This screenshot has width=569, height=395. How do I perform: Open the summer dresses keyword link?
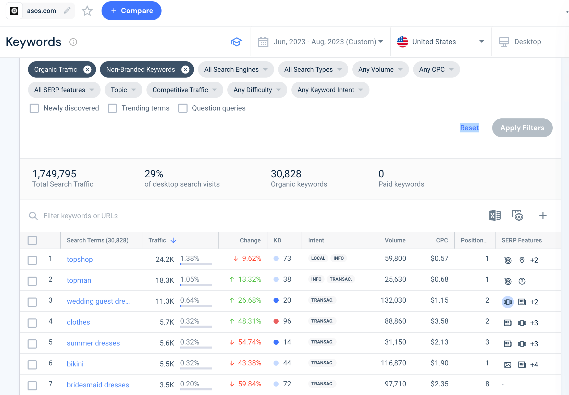pos(93,343)
